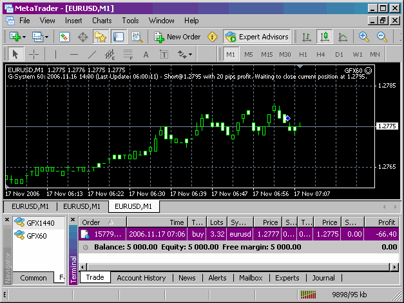Sort trades by Order column header
Screen dimensions: 404x303
tap(102, 222)
